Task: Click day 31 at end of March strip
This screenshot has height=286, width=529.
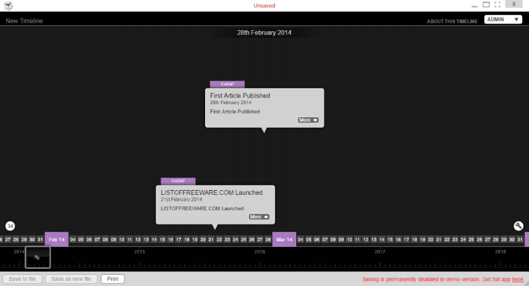Action: coord(520,240)
